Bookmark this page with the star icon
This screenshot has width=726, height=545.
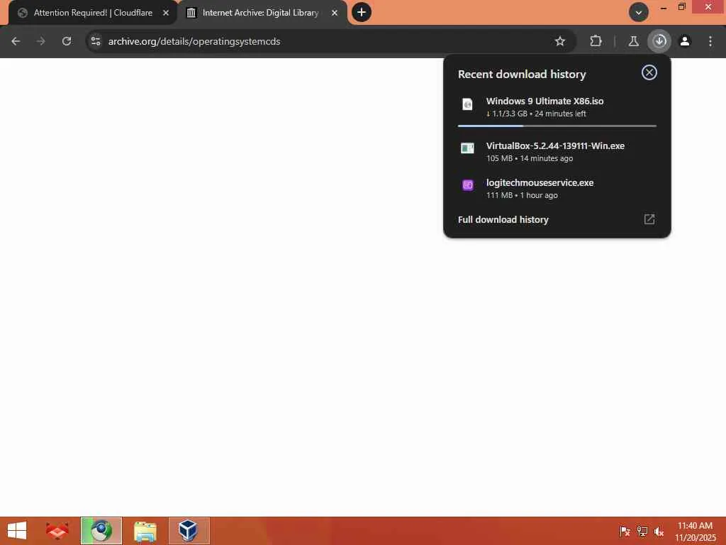[x=560, y=41]
